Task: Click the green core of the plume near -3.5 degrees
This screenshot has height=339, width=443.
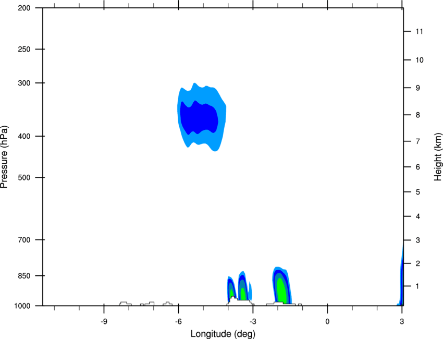Action: [x=243, y=294]
